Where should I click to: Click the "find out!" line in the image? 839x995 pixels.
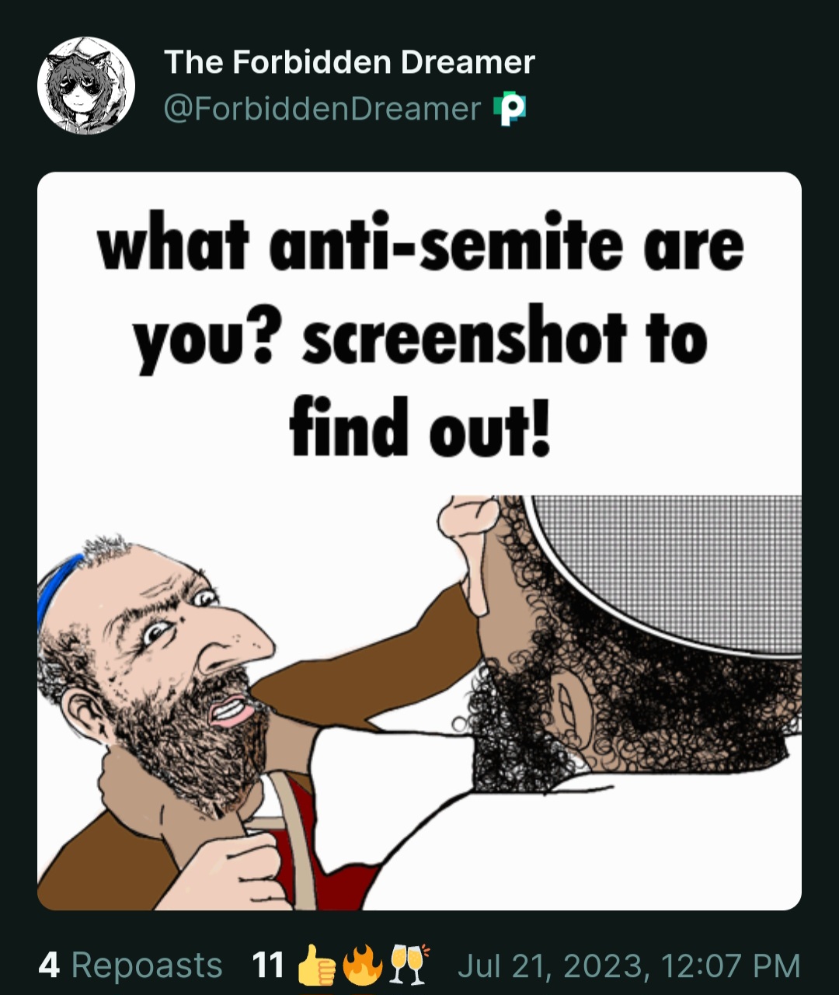420,426
